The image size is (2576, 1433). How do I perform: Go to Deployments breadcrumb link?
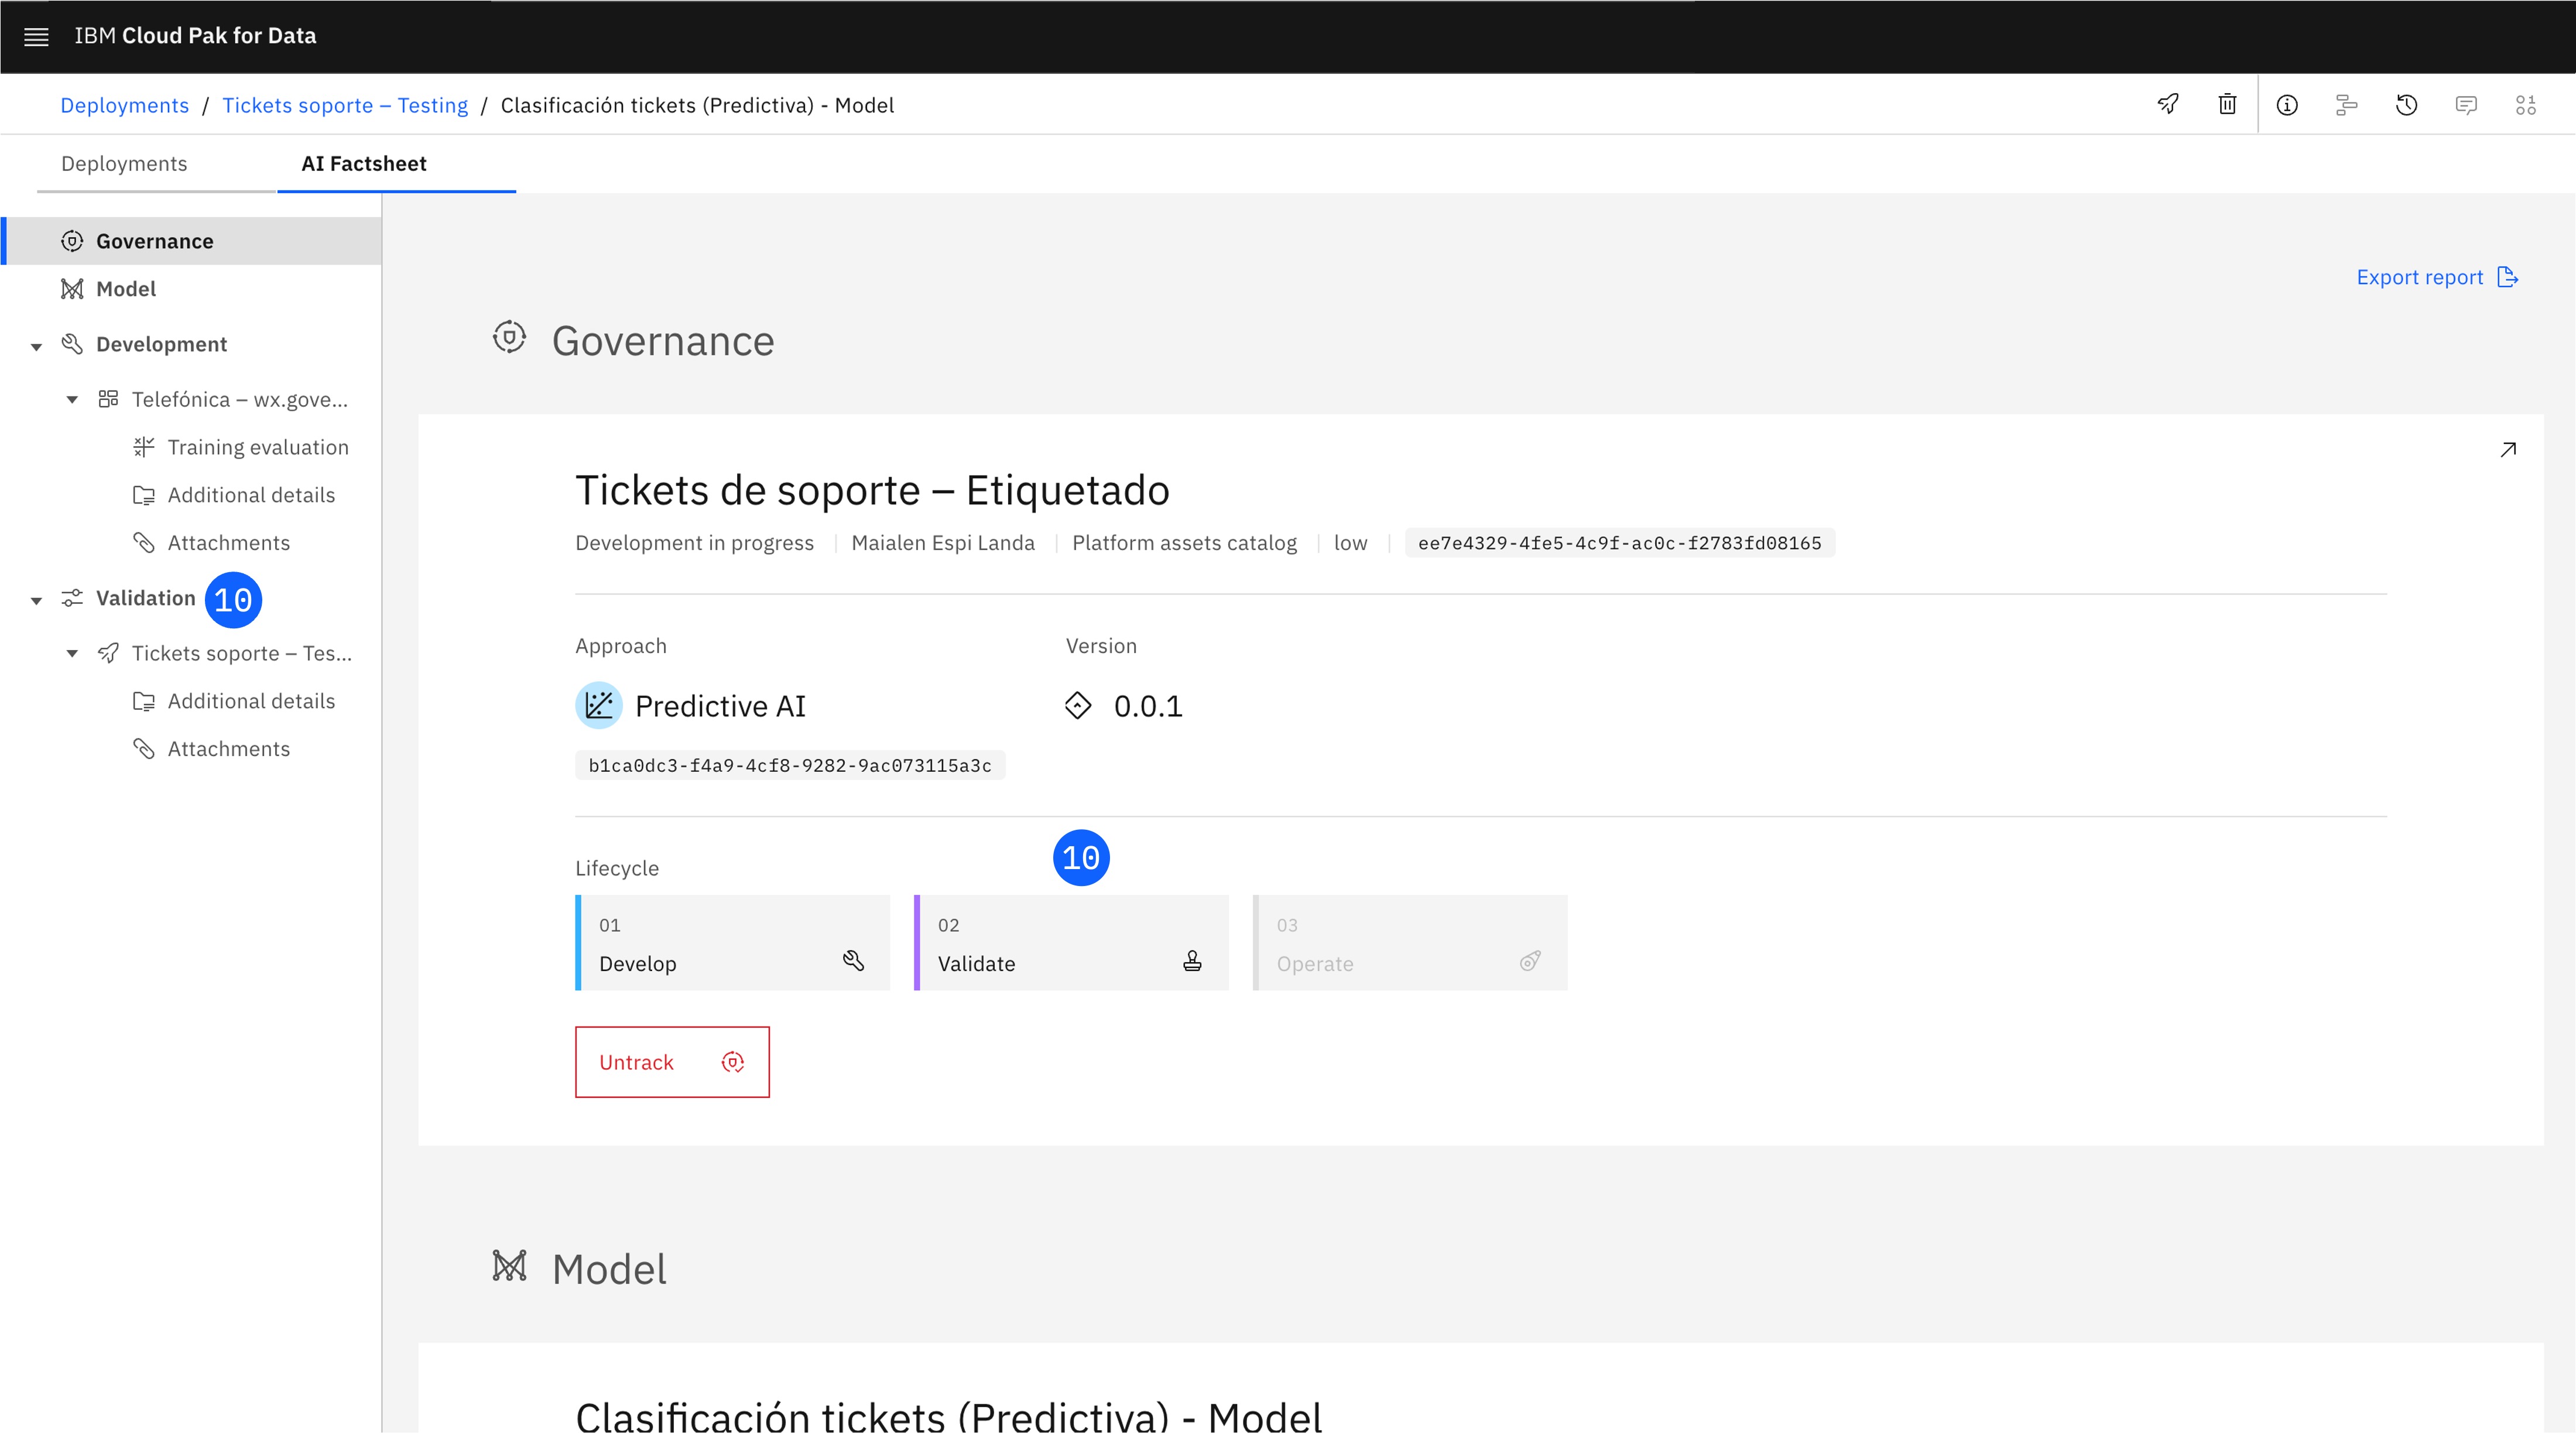pos(124,105)
